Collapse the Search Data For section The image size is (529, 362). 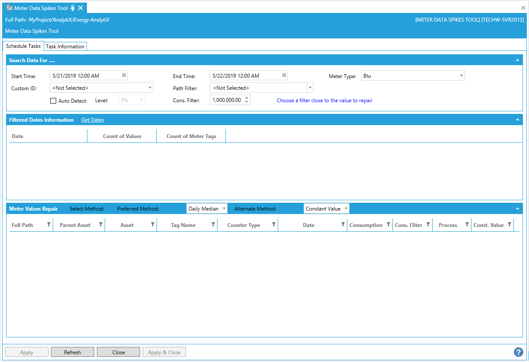518,60
